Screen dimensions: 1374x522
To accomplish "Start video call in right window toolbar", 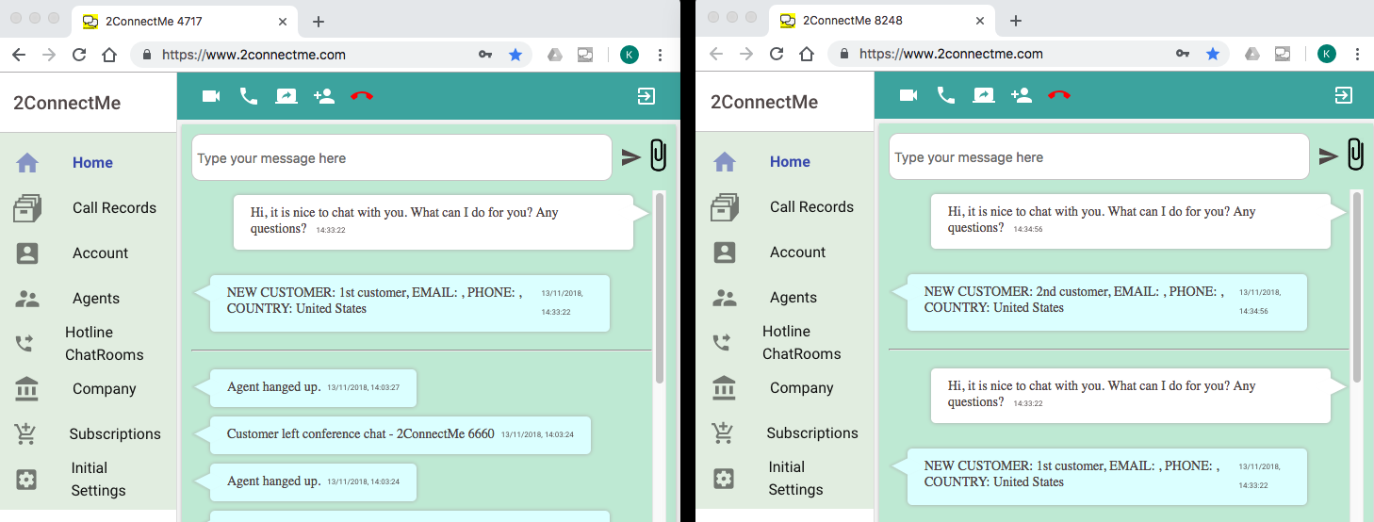I will 908,95.
